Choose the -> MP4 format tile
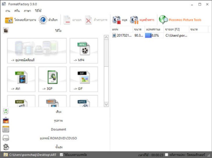Screen dimensions: 212x158 84,51
